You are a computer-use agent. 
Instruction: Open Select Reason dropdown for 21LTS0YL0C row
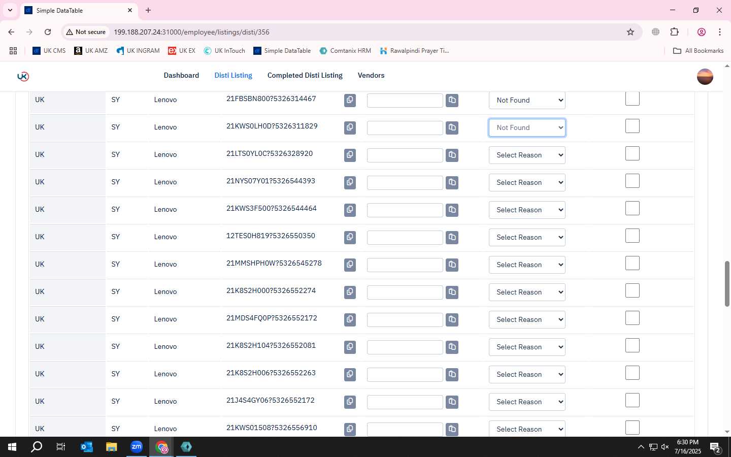coord(527,155)
